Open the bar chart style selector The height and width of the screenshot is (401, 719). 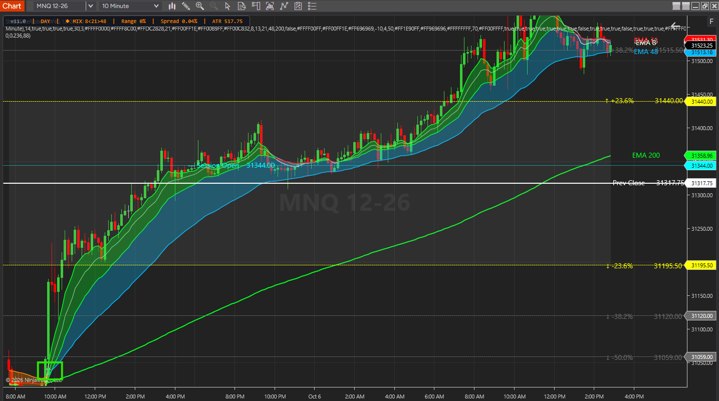point(172,6)
